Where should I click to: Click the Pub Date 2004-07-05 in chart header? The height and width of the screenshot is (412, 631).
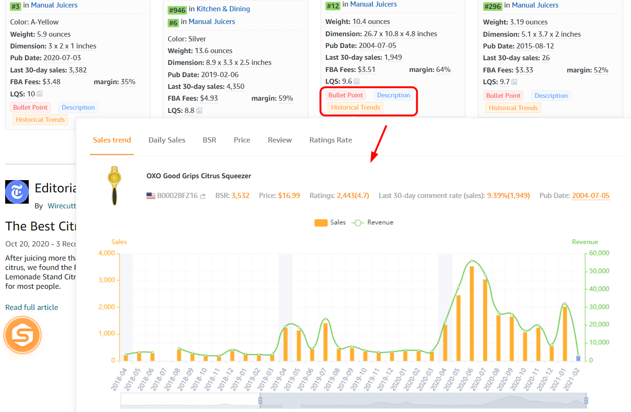pos(591,196)
